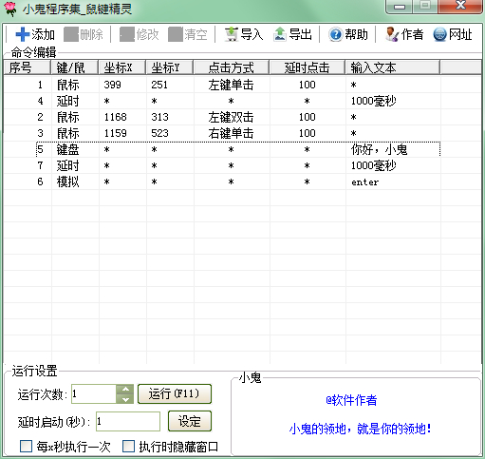Viewport: 485px width, 459px height.
Task: Toggle the 执行时隐藏窗口 checkbox
Action: click(x=128, y=447)
